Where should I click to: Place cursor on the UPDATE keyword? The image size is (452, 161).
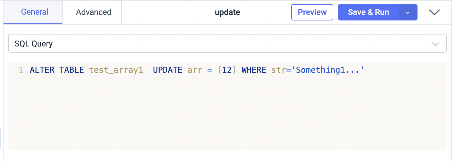[168, 70]
